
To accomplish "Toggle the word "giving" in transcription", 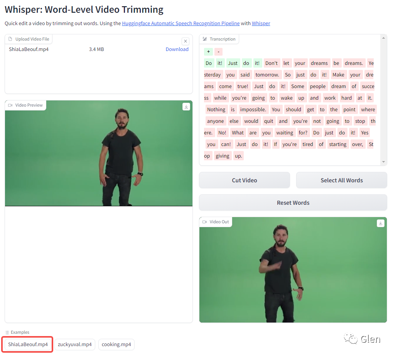I will click(x=222, y=156).
